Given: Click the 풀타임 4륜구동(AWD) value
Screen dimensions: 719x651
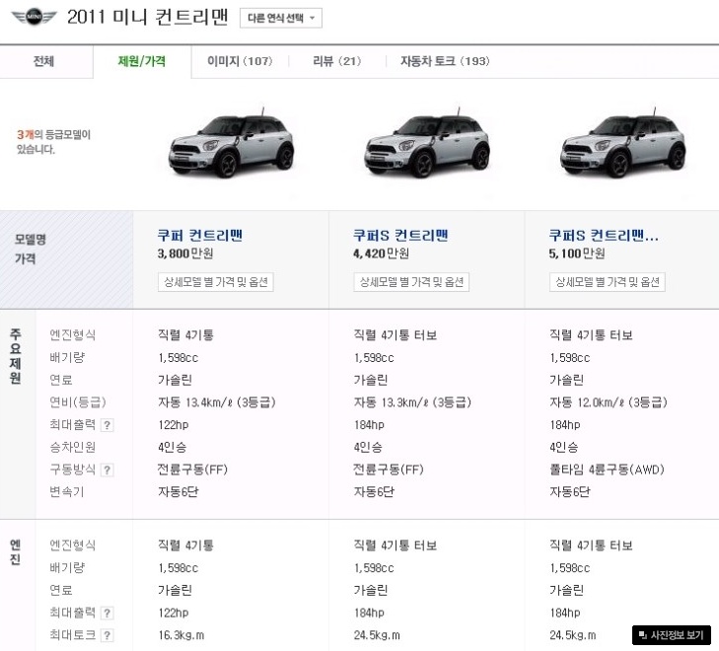Looking at the screenshot, I should pyautogui.click(x=607, y=470).
